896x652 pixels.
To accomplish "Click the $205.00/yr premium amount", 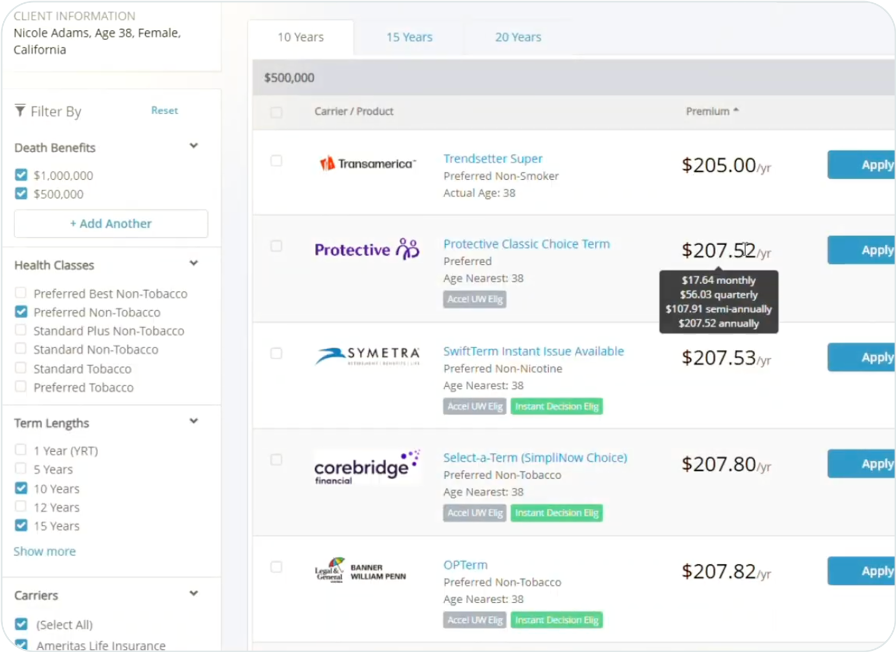I will 726,165.
